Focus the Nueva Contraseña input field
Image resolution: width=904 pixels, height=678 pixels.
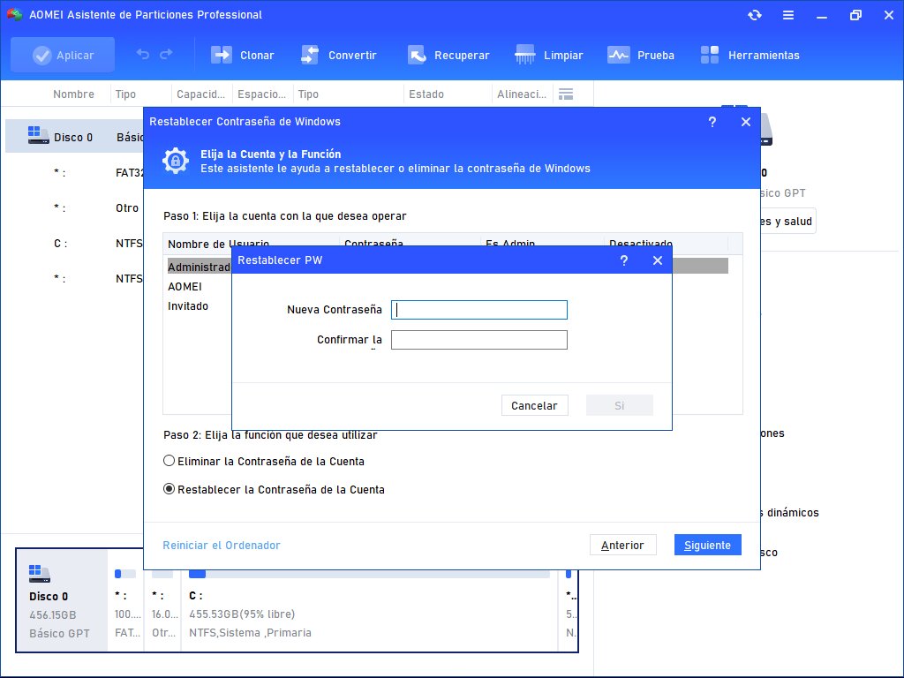[x=479, y=310]
